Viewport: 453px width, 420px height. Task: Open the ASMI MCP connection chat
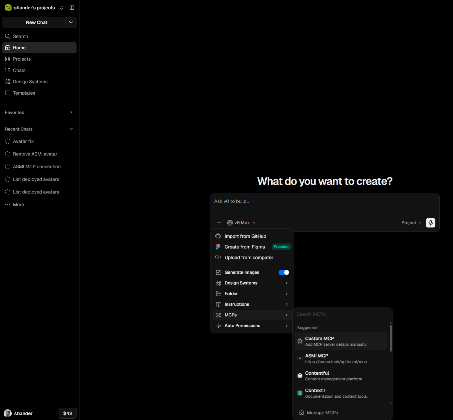(x=39, y=167)
